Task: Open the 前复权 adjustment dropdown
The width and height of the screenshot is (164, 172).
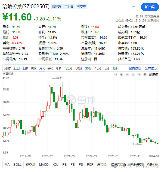Action: tap(153, 75)
